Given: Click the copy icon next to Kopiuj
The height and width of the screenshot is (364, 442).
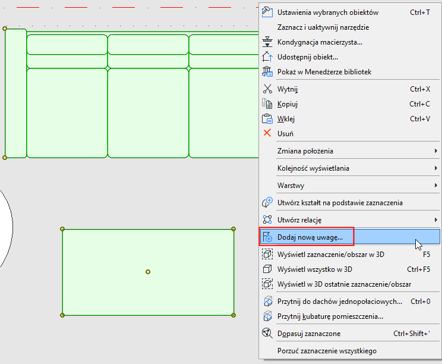Looking at the screenshot, I should (x=267, y=104).
